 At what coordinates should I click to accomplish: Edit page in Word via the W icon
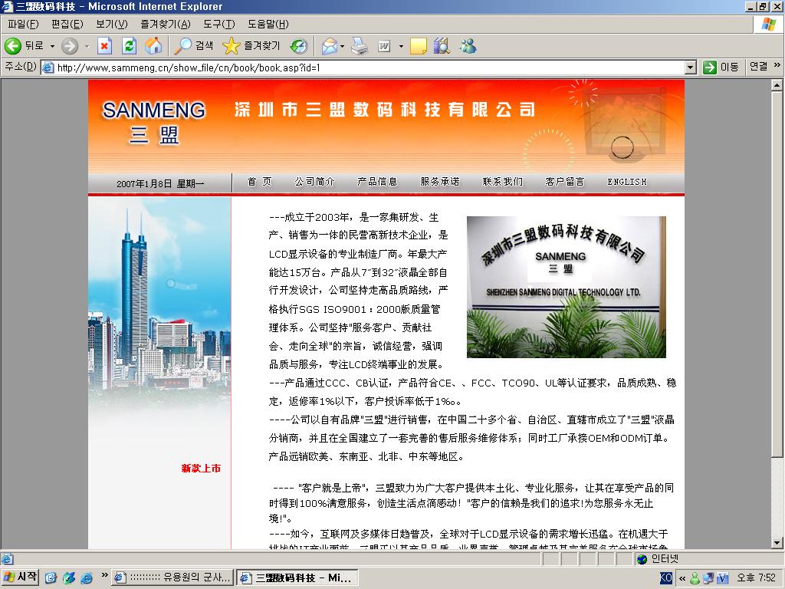383,45
